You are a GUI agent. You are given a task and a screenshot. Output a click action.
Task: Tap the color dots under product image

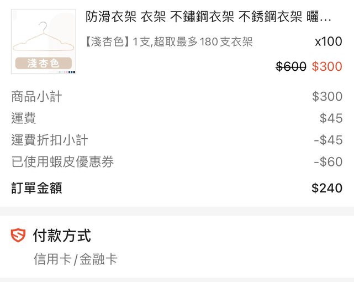pos(67,72)
